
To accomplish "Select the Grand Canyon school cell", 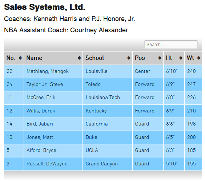I will point(108,164).
